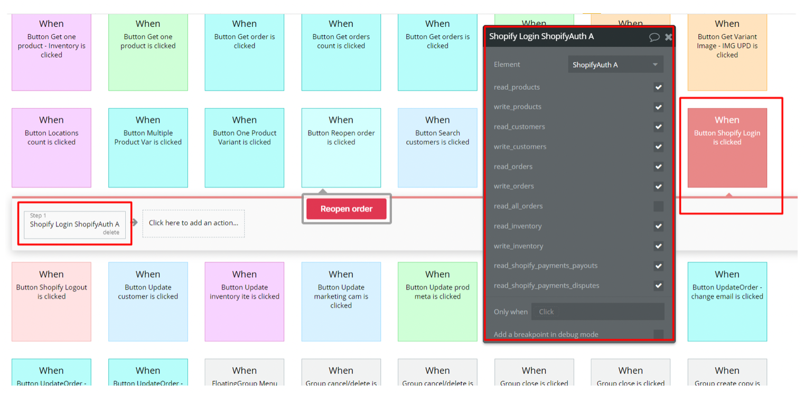Click the Only when condition field
Screen dimensions: 804x394
click(x=597, y=312)
